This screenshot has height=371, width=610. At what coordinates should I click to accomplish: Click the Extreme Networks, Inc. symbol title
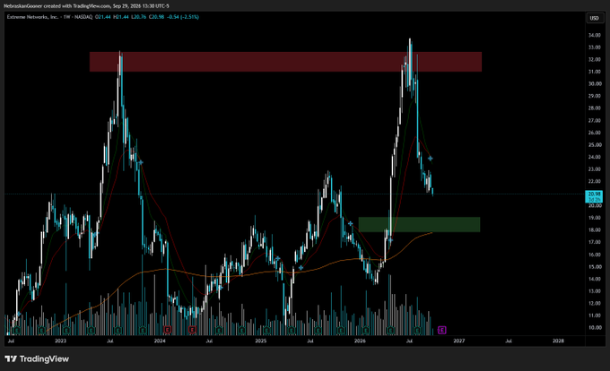pyautogui.click(x=32, y=17)
